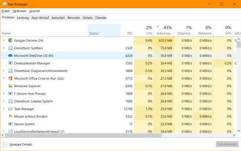Screen dimensions: 241x151
Task: Click the Google Chrome process icon
Action: coord(10,41)
